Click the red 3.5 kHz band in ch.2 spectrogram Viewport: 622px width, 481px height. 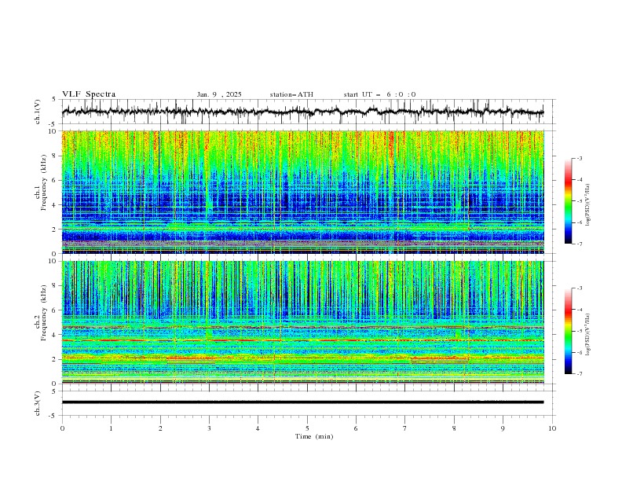[303, 340]
